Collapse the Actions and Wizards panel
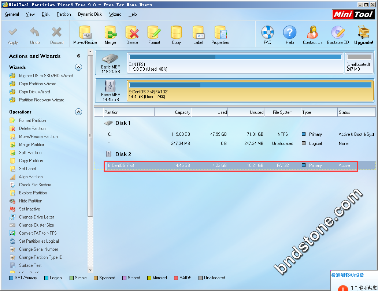Image resolution: width=378 pixels, height=291 pixels. click(x=78, y=56)
